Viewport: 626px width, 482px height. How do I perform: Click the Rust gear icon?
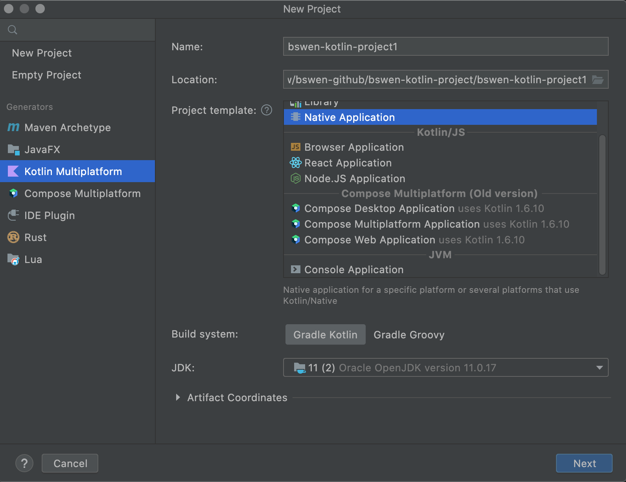click(x=13, y=237)
